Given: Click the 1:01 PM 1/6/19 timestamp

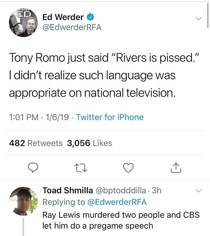Looking at the screenshot, I should tap(39, 117).
